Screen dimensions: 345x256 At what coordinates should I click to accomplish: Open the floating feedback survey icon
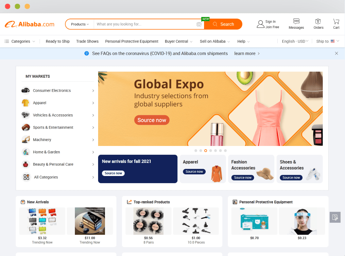[x=335, y=217]
